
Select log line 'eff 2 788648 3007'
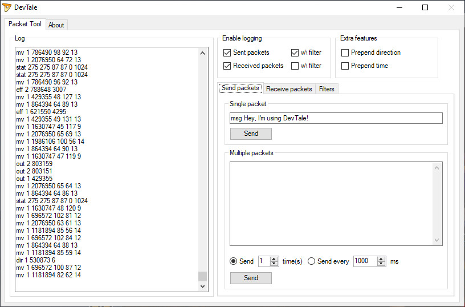coord(41,90)
